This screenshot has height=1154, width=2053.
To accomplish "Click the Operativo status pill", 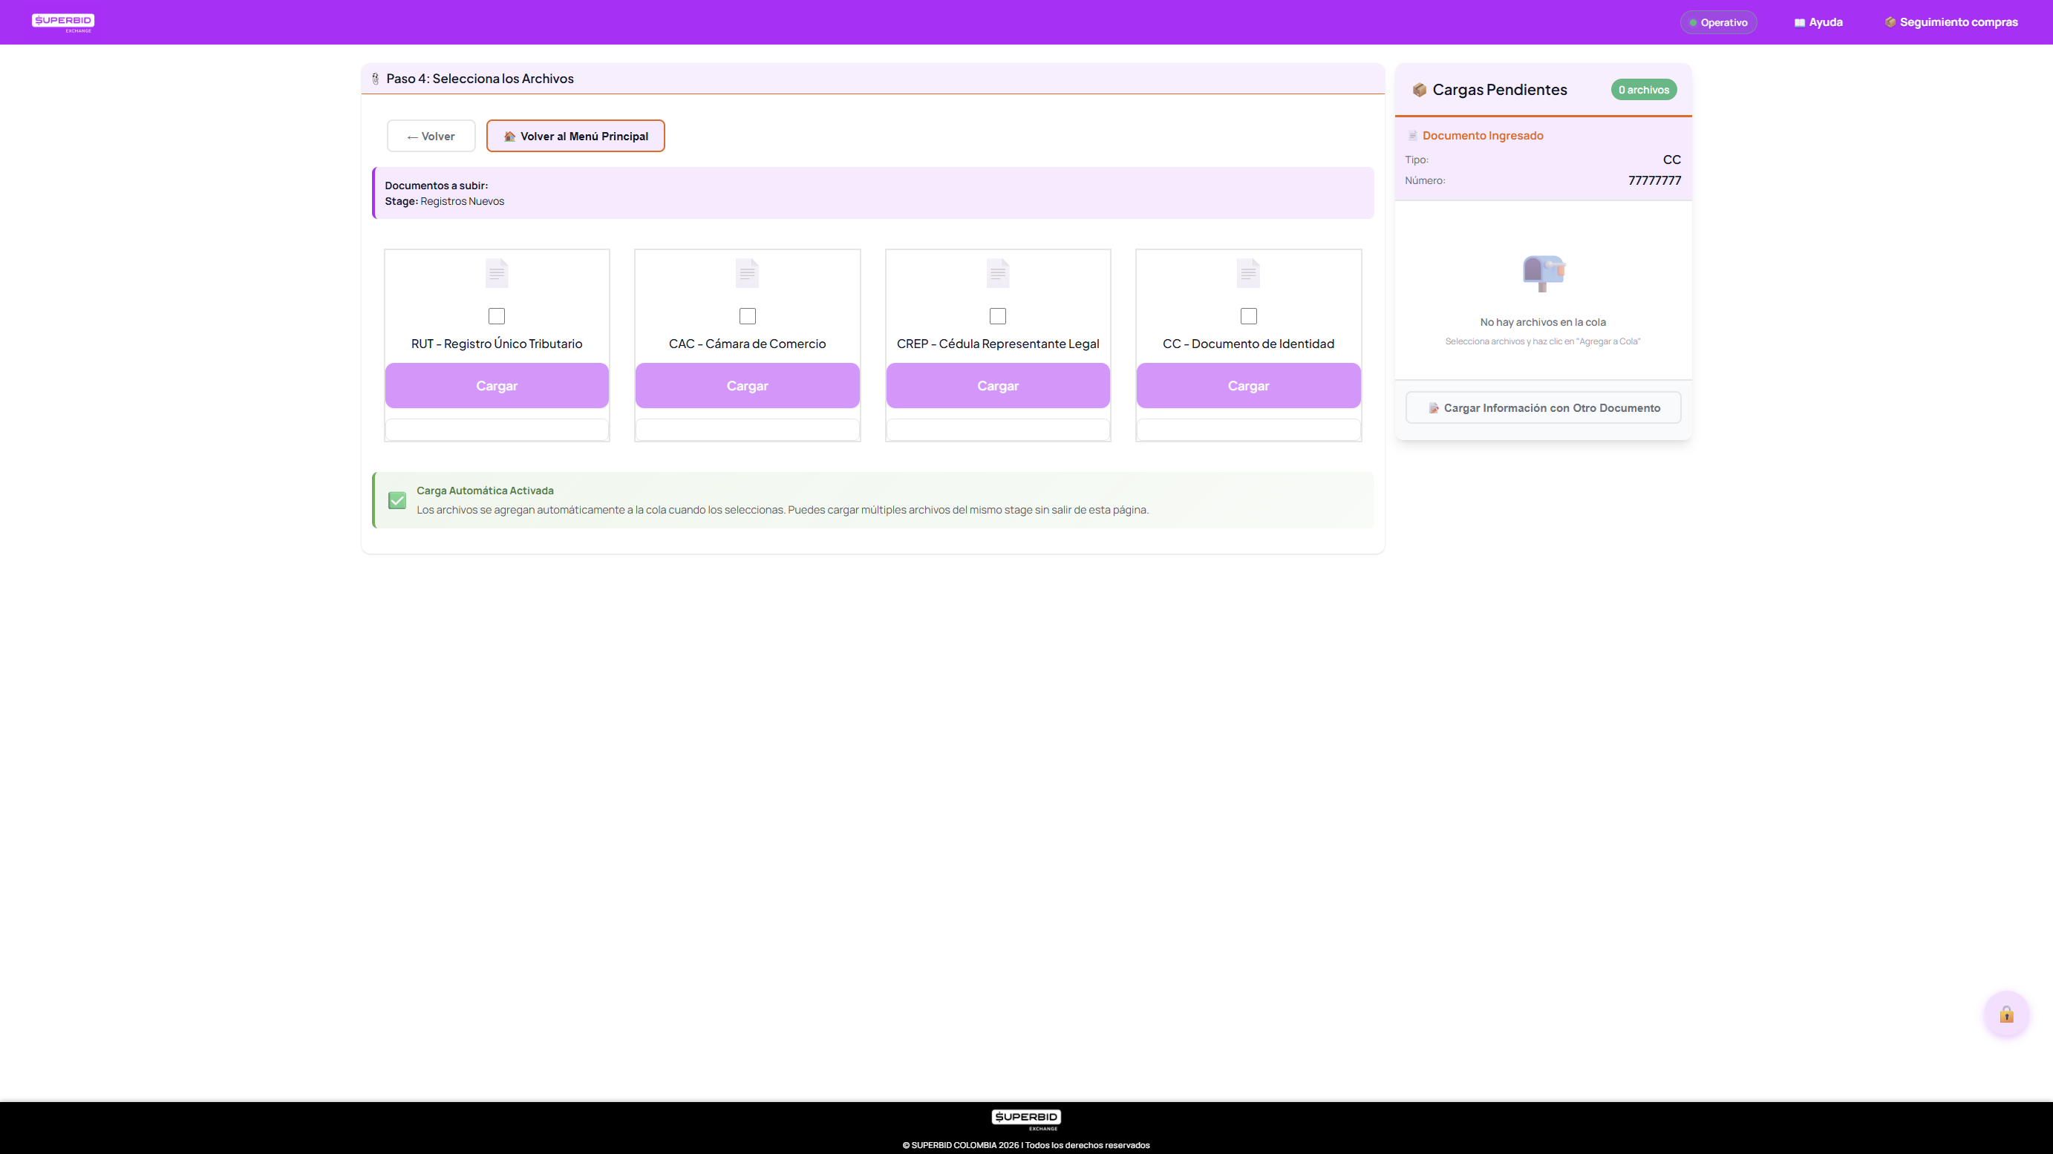I will [x=1718, y=22].
